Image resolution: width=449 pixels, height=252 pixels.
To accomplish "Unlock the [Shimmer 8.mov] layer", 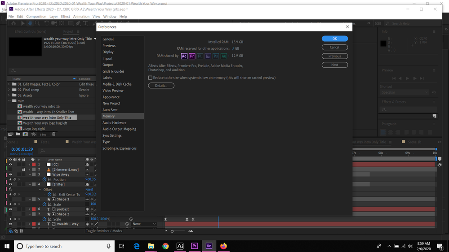I will (24, 169).
